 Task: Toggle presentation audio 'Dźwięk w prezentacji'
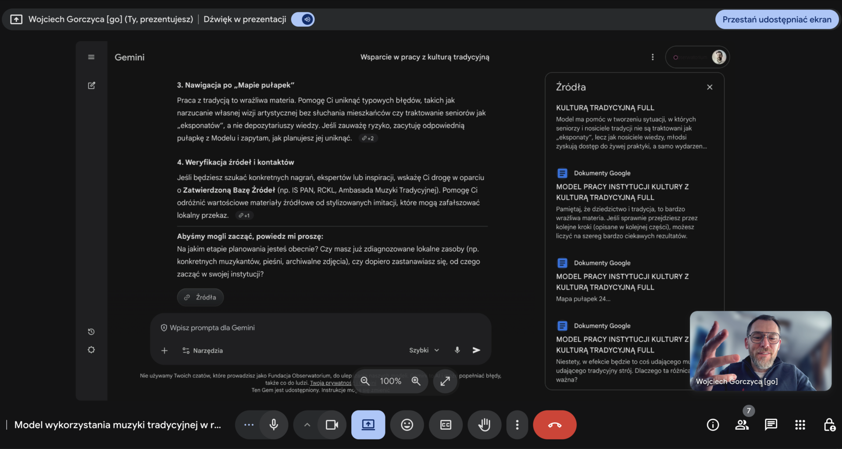pyautogui.click(x=303, y=19)
